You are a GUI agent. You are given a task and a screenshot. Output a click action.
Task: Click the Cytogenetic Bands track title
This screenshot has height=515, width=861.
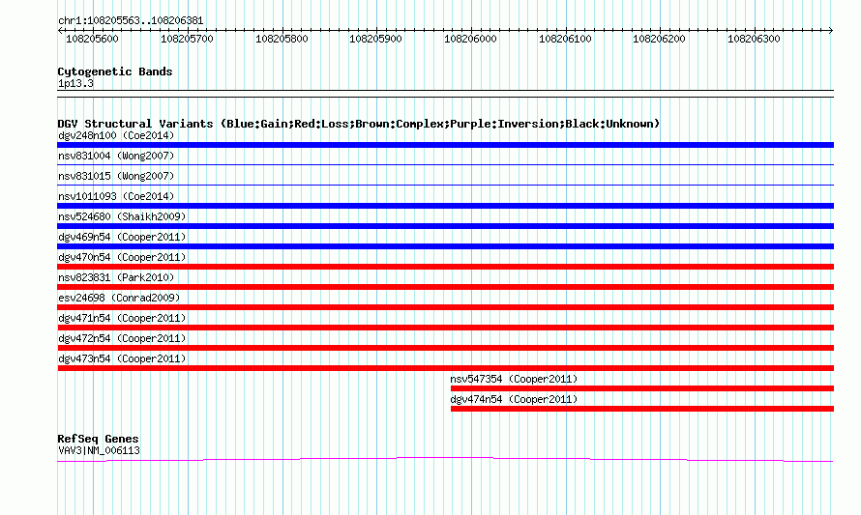(115, 72)
